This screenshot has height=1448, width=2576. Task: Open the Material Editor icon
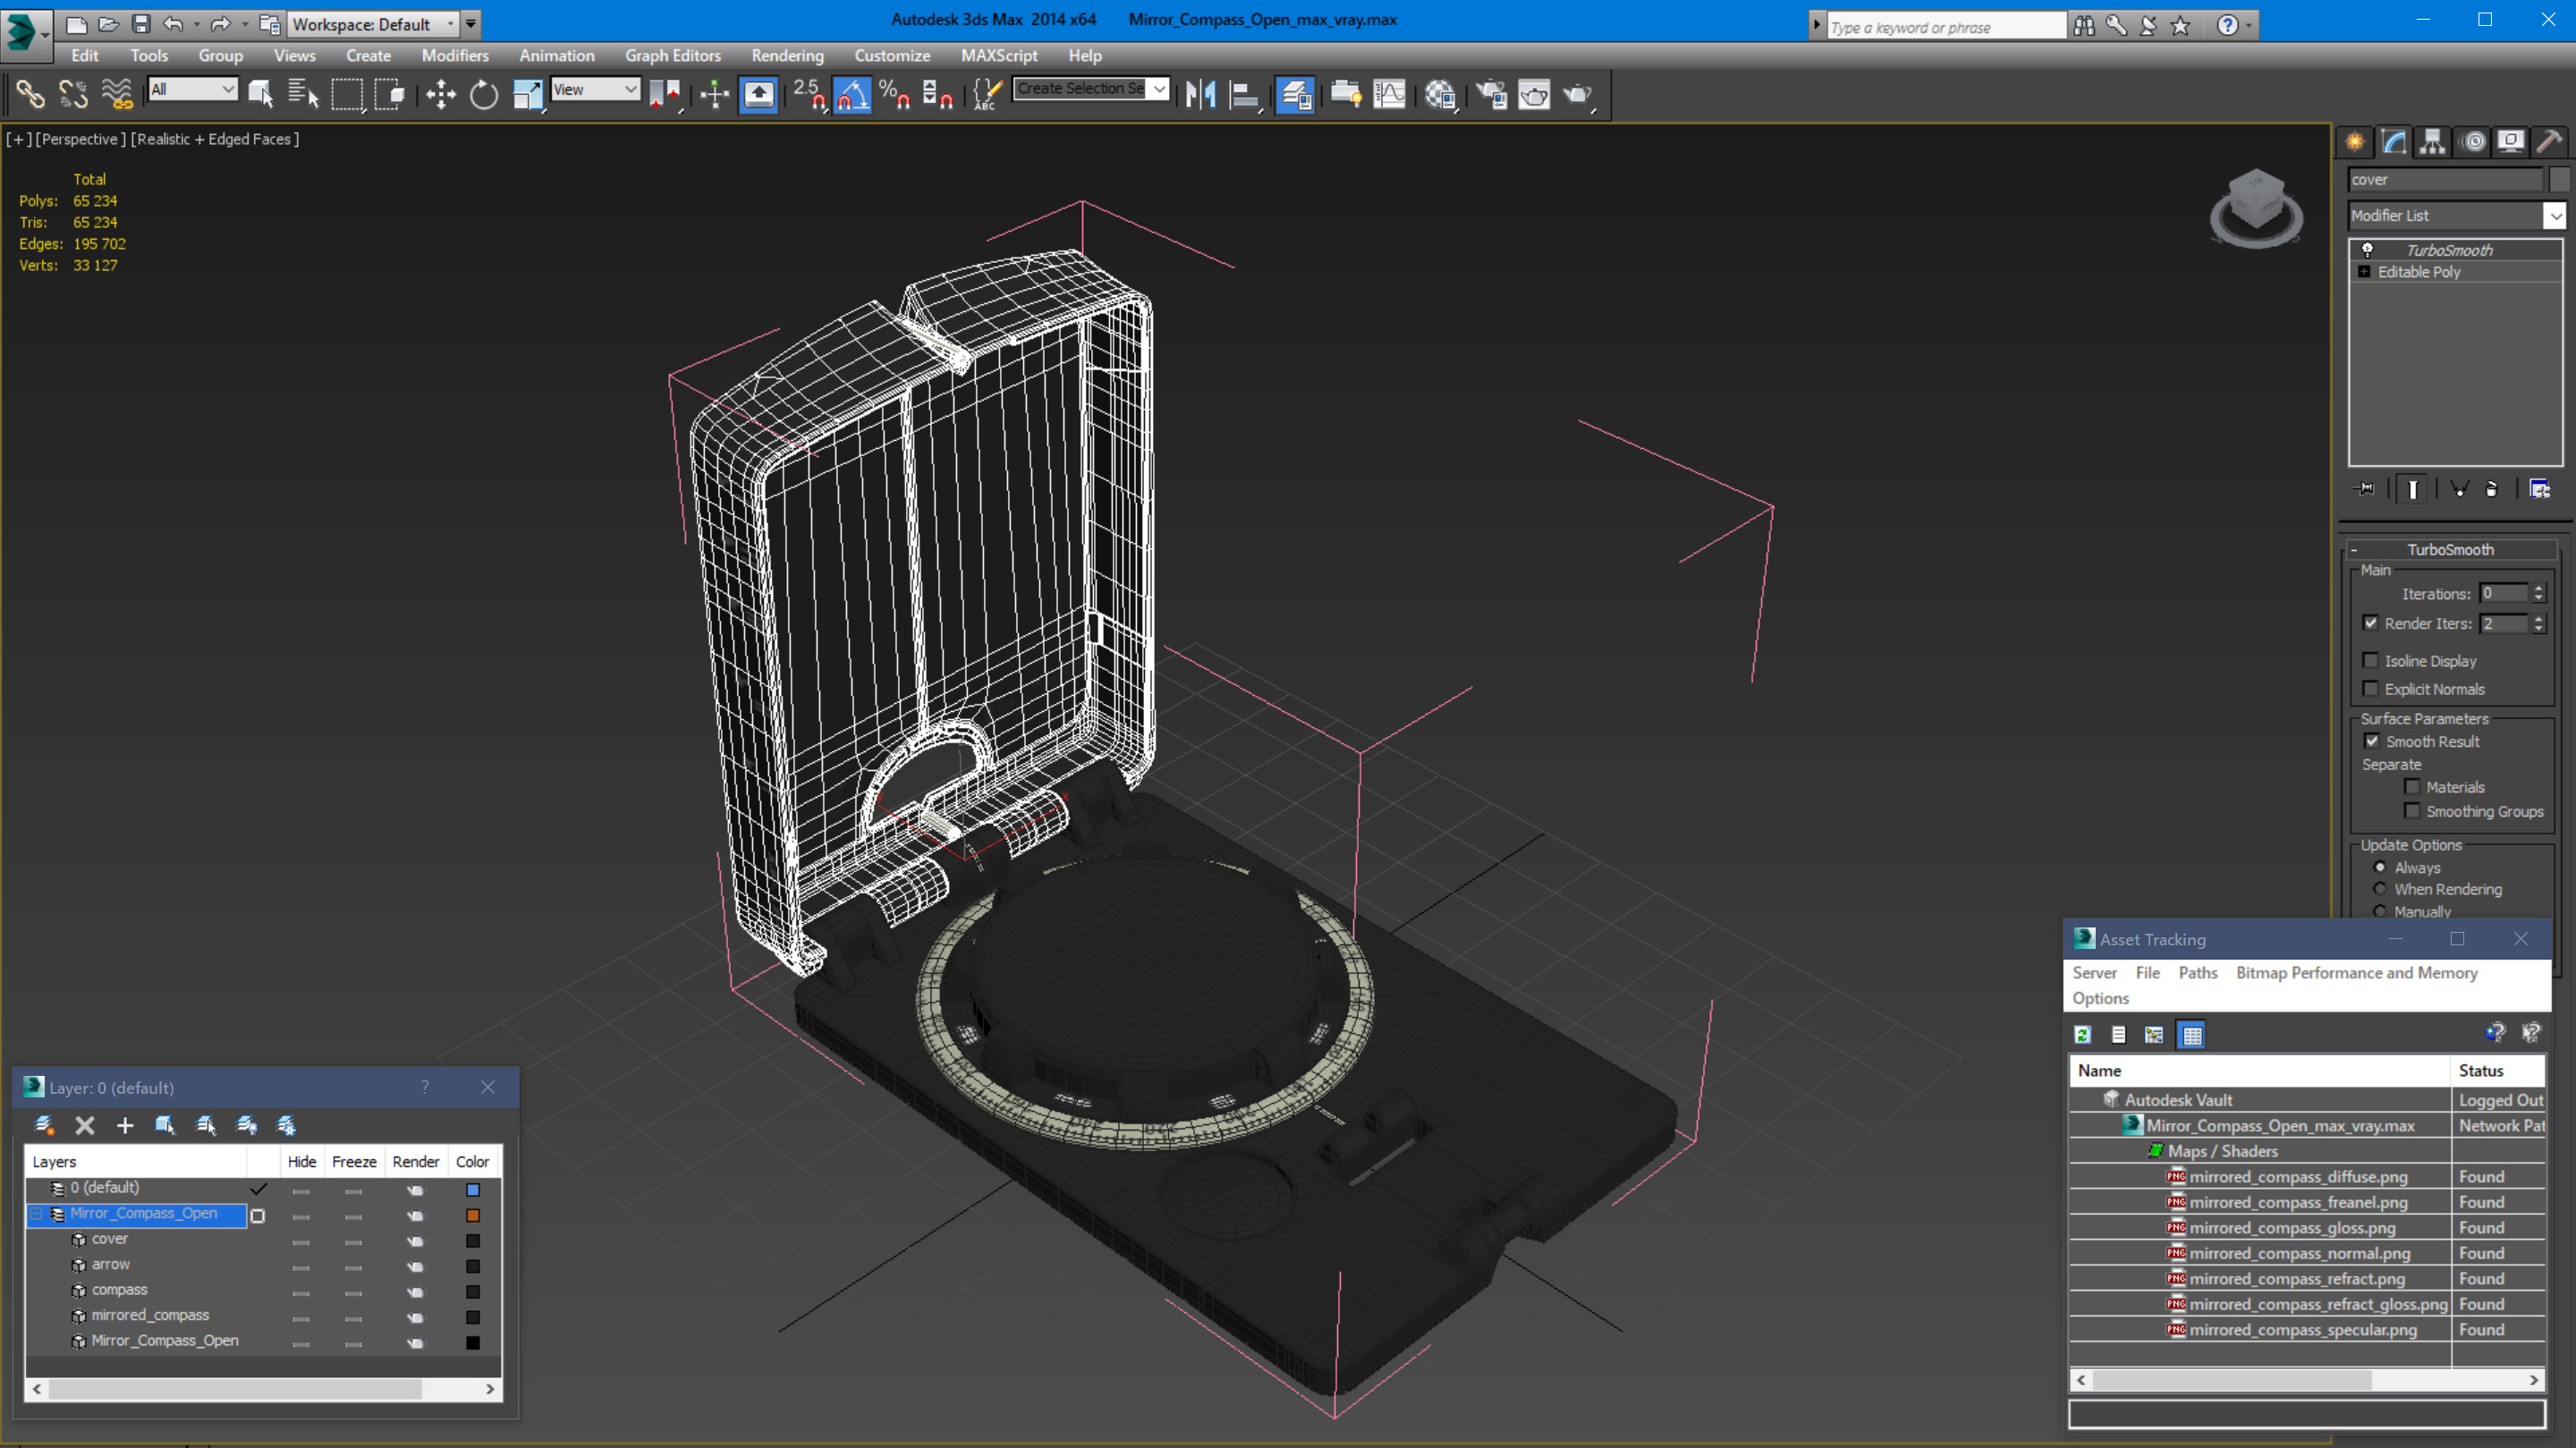[1440, 95]
